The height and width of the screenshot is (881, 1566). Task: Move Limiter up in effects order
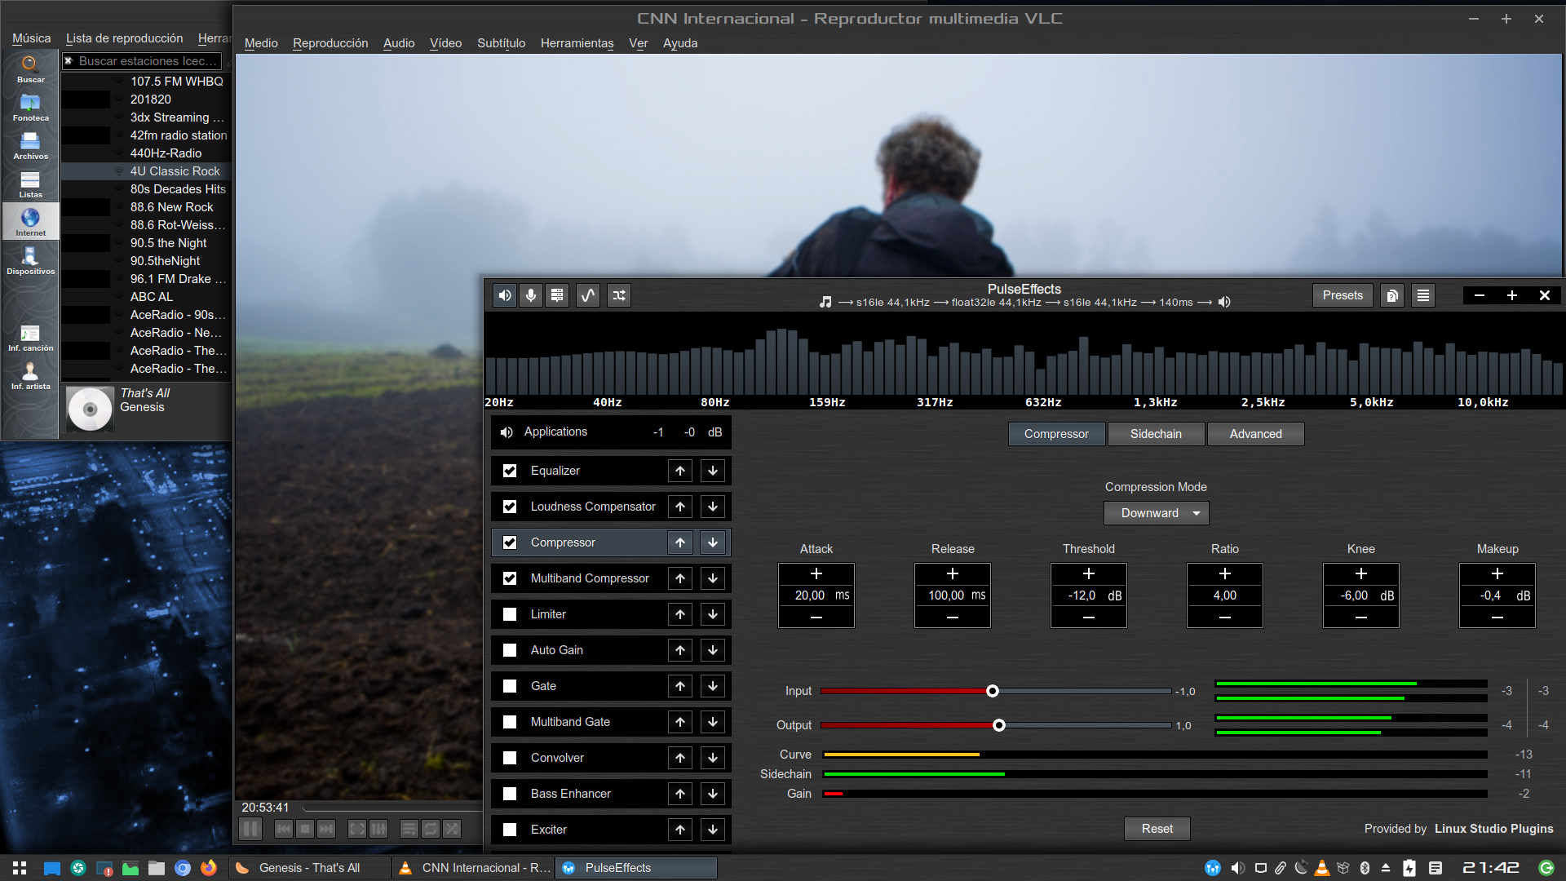point(680,614)
